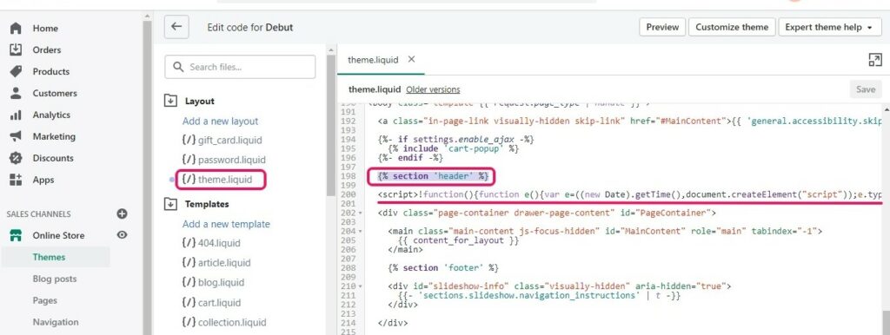Open Blog posts in sidebar
The image size is (890, 335).
(55, 279)
